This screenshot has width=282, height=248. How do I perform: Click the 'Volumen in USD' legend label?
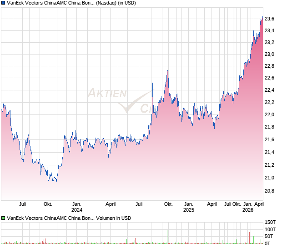coord(113,218)
